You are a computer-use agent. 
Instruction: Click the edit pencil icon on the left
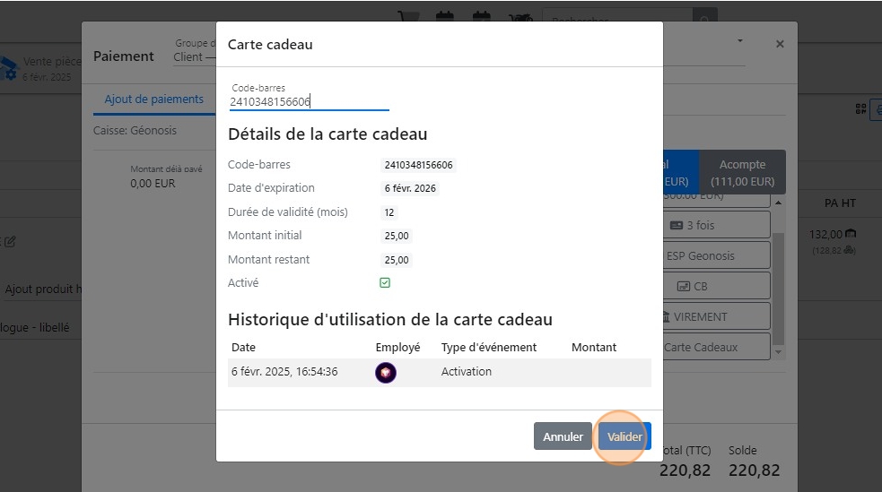point(10,242)
